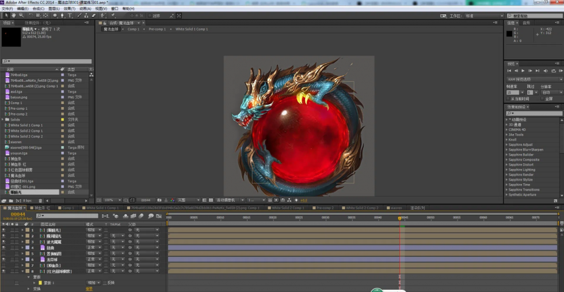Hide layer 6 龙滚球 with eye toggle

pos(3,259)
